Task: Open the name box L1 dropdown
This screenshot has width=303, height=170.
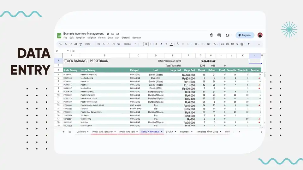Action: pos(68,51)
